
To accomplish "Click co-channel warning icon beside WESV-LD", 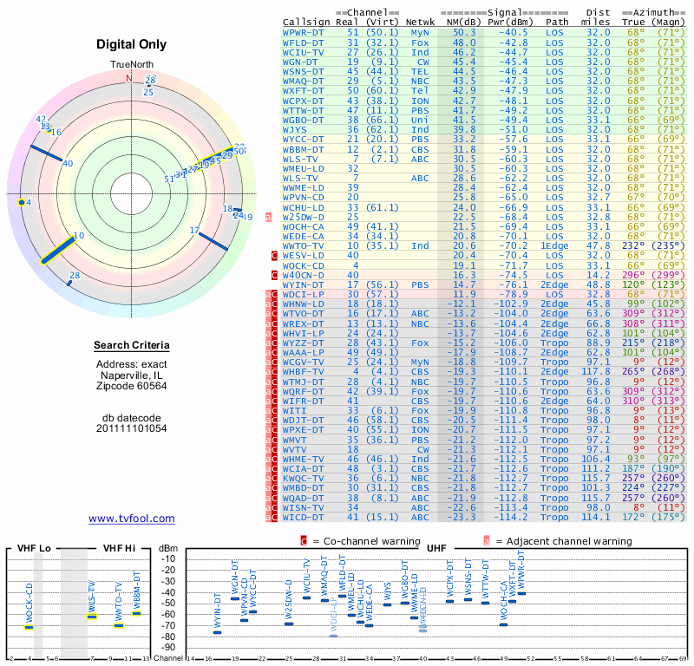I will pyautogui.click(x=274, y=255).
